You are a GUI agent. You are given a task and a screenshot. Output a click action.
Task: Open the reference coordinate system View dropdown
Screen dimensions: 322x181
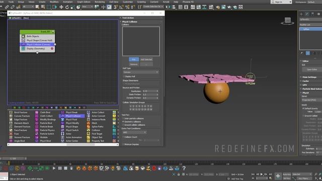point(87,7)
